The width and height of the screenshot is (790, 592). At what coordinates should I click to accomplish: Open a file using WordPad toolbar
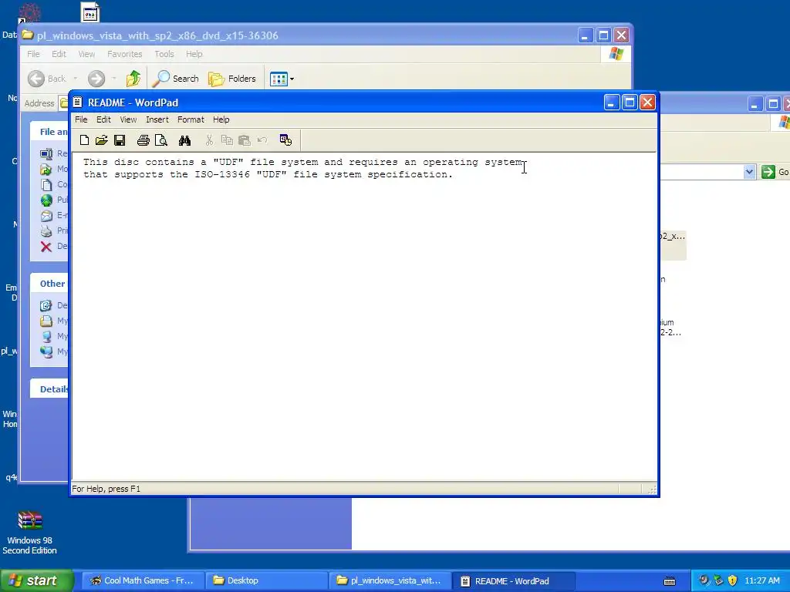point(101,140)
